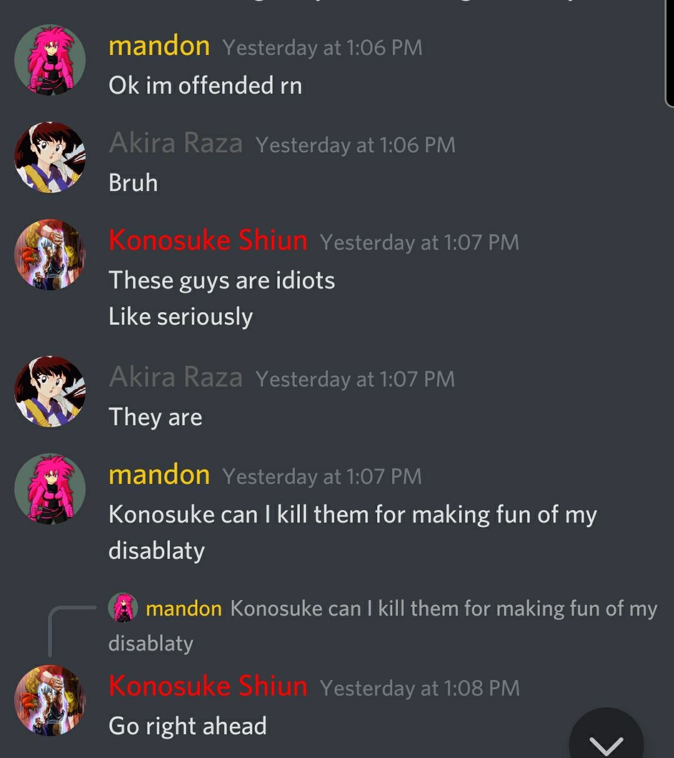Click username mandon above 'Ok im offended rn'

coord(159,46)
